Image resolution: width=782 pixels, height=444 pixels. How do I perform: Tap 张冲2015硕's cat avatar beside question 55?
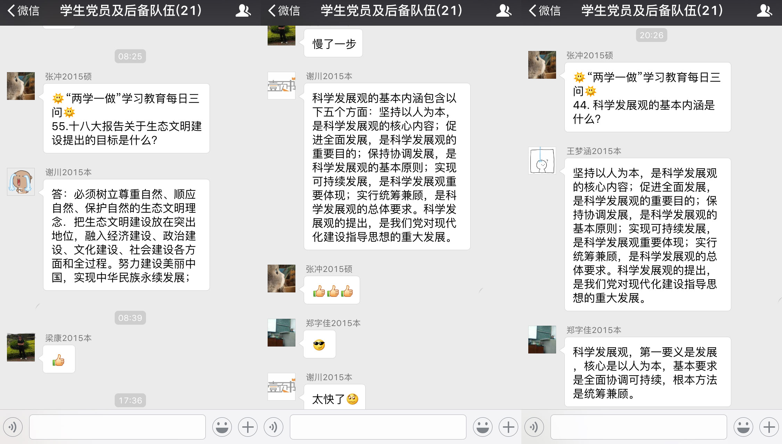[x=21, y=86]
